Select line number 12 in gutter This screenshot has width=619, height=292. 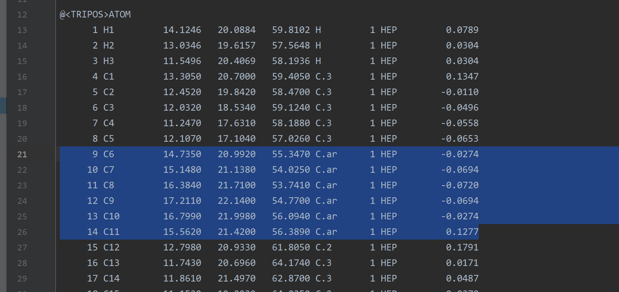[x=22, y=15]
